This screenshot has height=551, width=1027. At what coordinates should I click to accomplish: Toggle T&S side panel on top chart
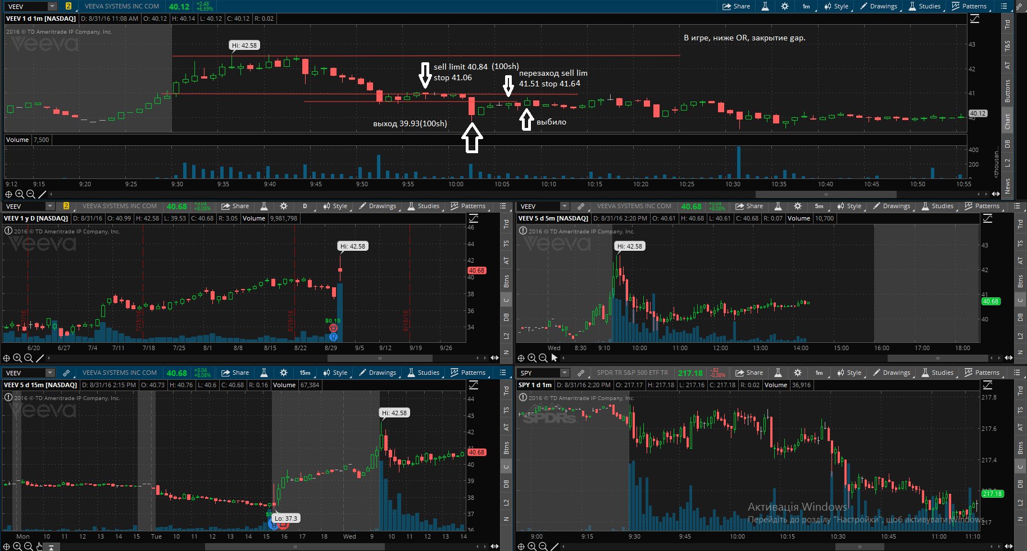click(x=1007, y=45)
